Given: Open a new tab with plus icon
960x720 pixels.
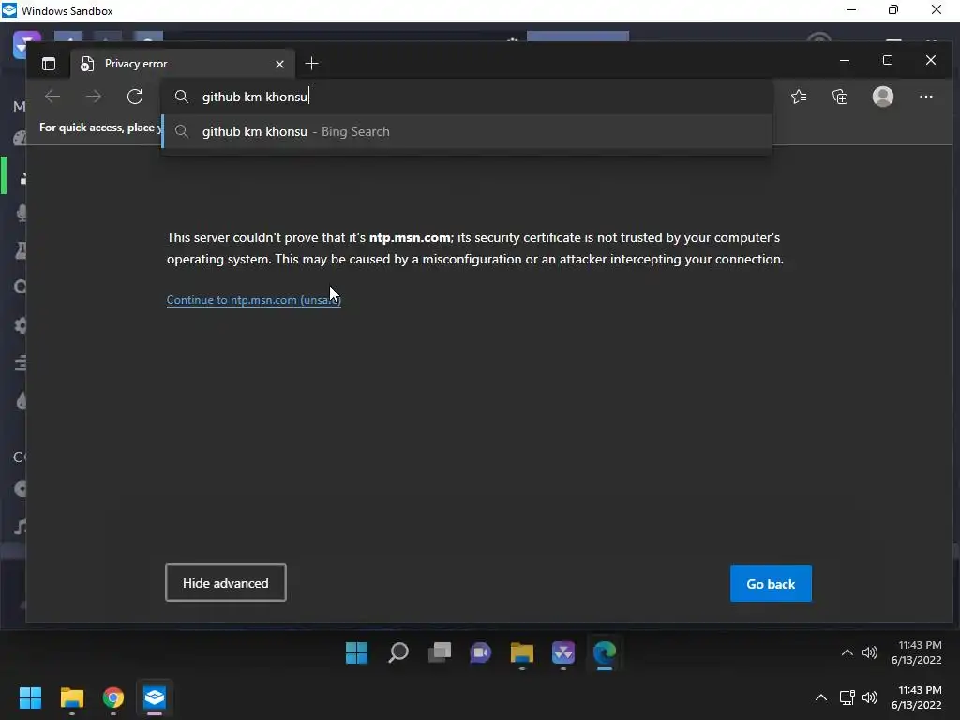Looking at the screenshot, I should [311, 64].
